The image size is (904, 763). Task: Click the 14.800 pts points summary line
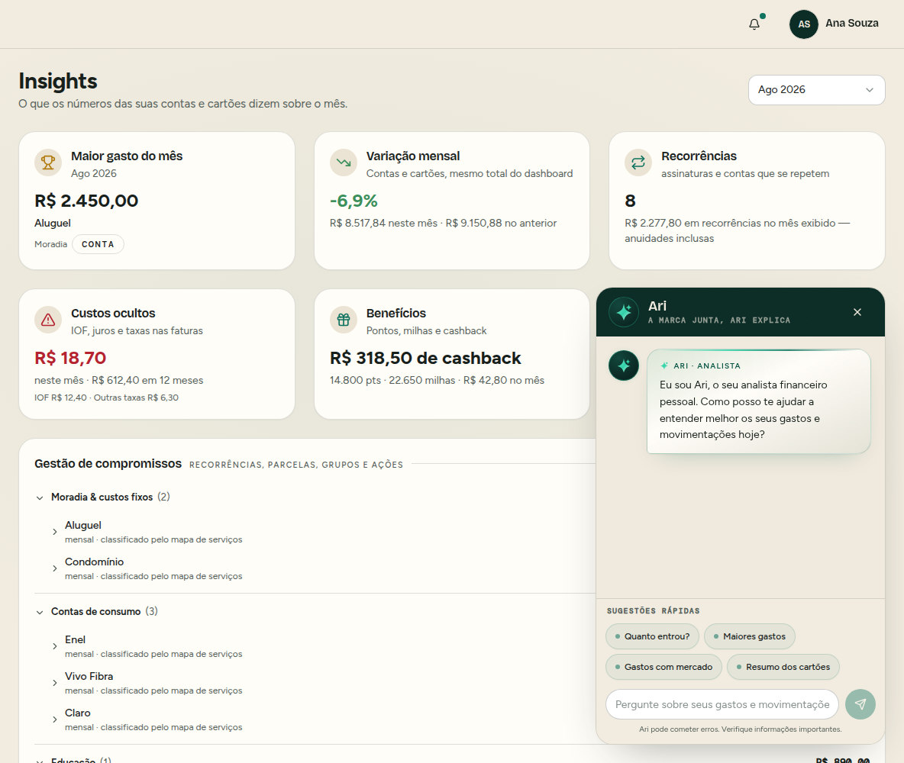[437, 380]
